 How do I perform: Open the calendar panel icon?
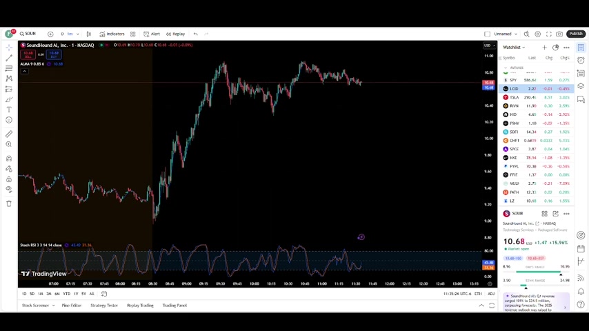point(581,248)
